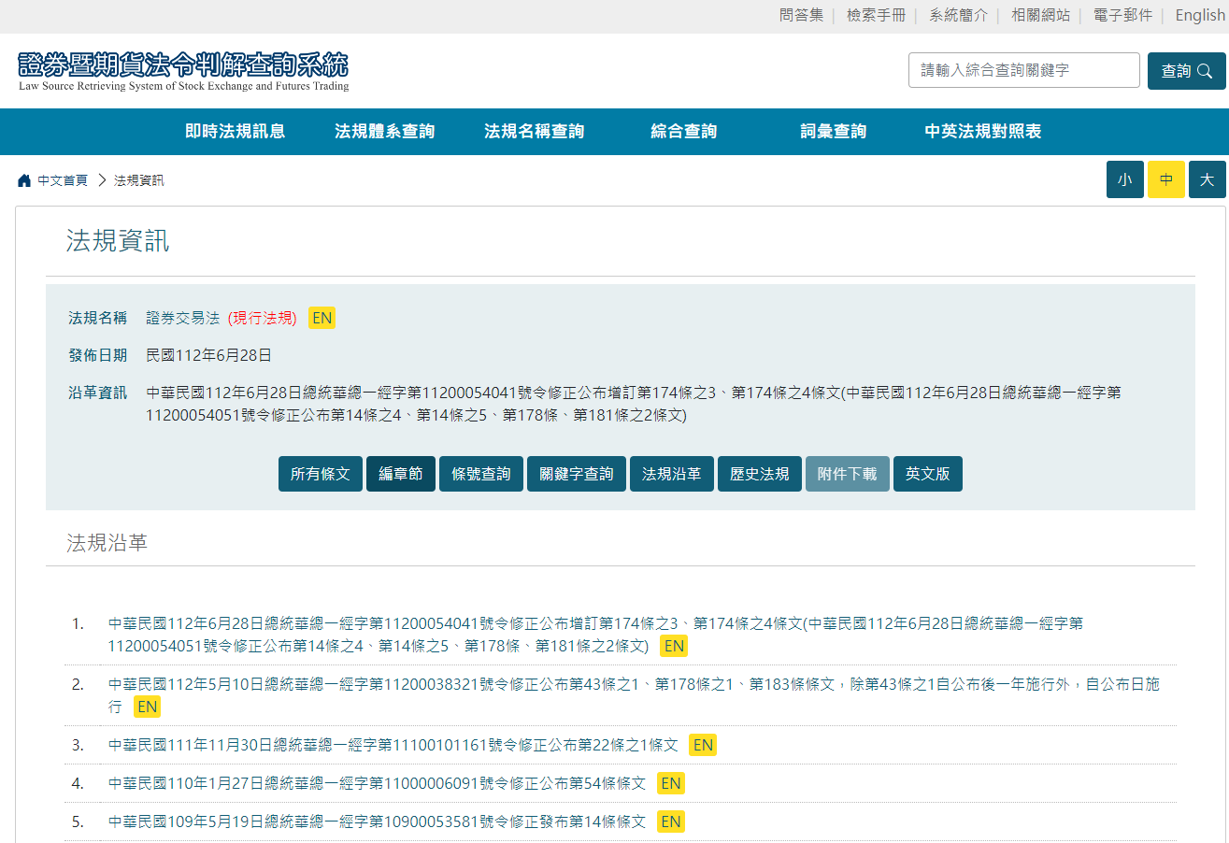Open 系統簡介 top link
The height and width of the screenshot is (843, 1229).
(959, 15)
